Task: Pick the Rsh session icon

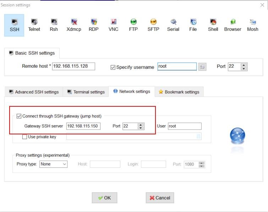Action: pos(54,25)
